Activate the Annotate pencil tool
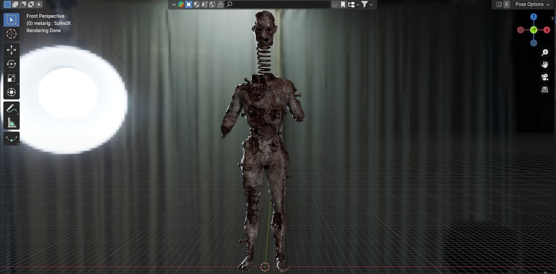Viewport: 556px width, 274px height. coord(11,108)
